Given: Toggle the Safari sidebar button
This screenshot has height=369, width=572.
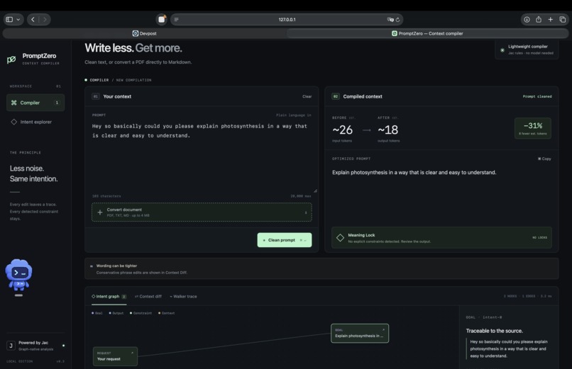Looking at the screenshot, I should 9,19.
